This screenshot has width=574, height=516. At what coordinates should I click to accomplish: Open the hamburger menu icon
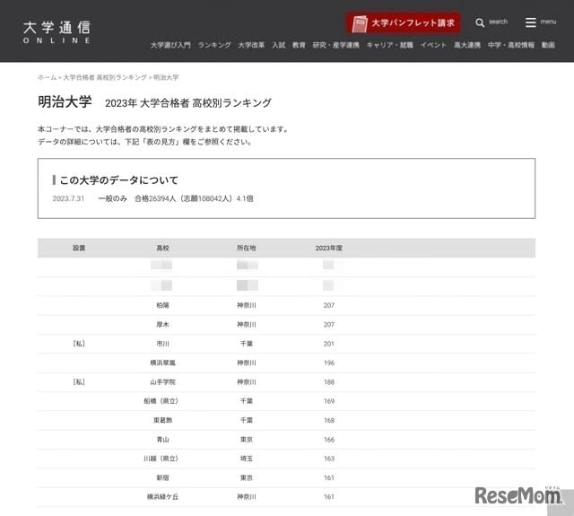[530, 22]
